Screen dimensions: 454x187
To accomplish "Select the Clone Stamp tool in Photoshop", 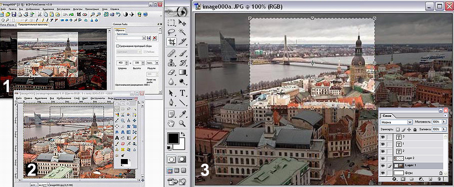I will (x=171, y=63).
